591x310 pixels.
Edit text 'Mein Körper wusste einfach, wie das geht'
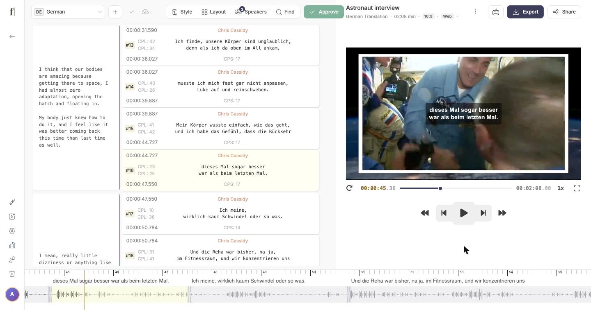[x=233, y=125]
